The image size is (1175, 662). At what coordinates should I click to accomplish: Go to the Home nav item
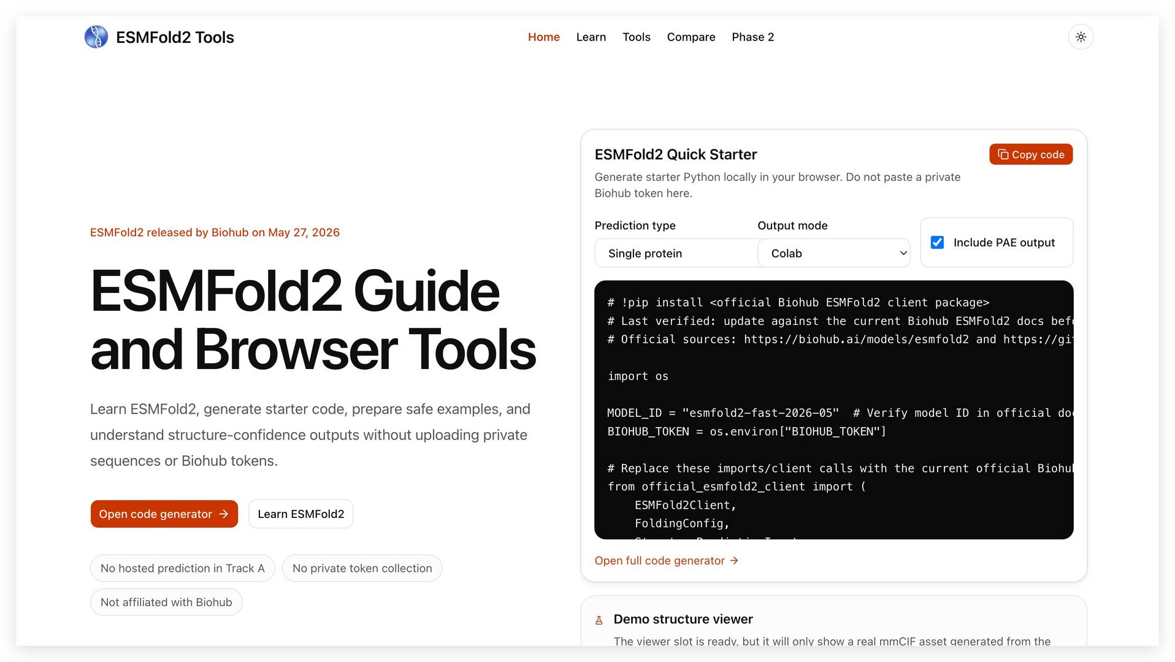point(543,37)
